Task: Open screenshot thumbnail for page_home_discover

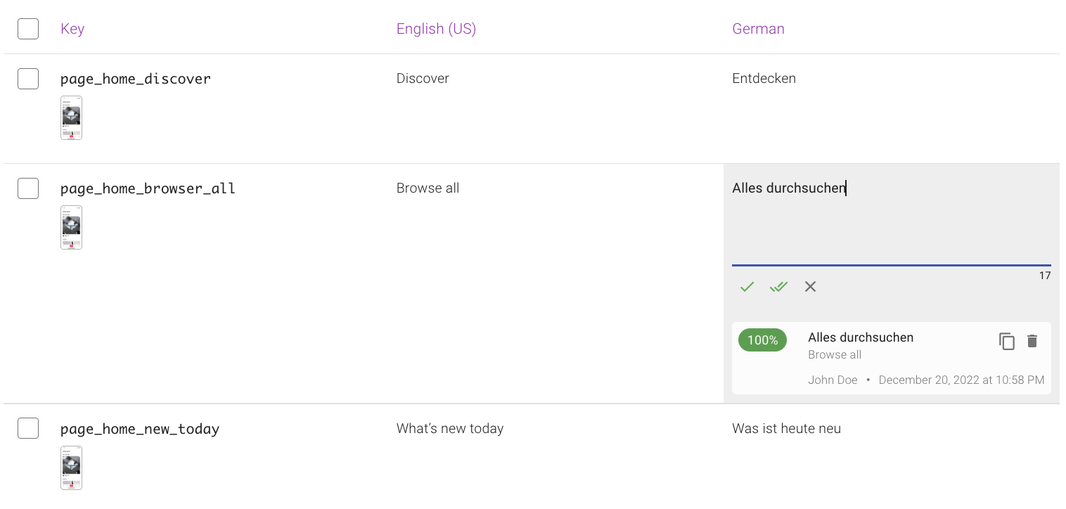Action: 71,117
